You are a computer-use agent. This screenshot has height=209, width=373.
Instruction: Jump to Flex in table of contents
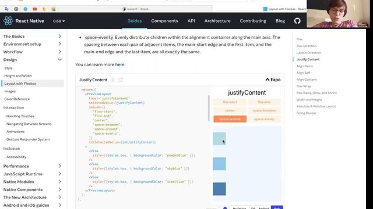coord(299,39)
